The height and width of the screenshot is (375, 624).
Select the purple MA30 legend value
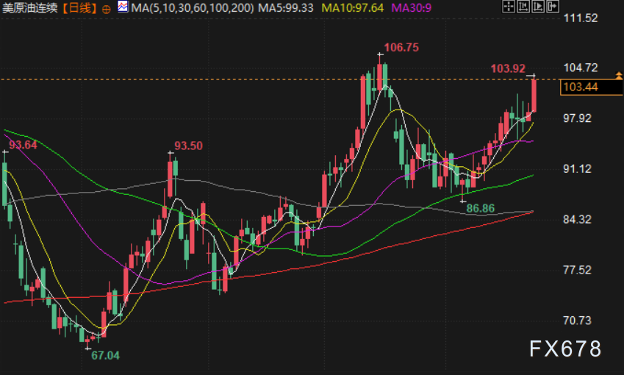tap(411, 7)
